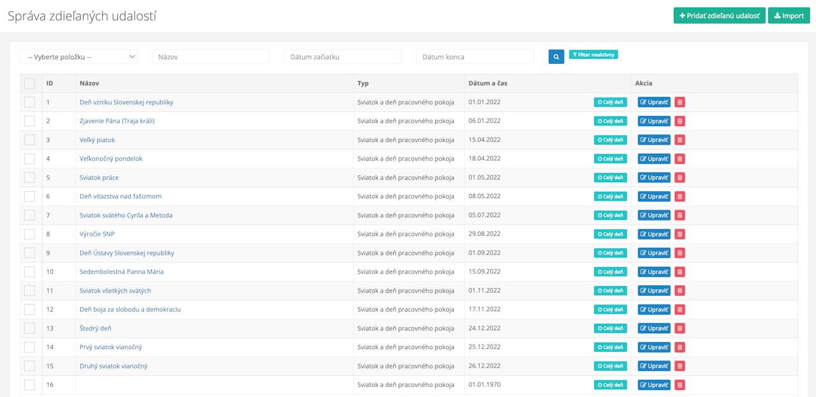The height and width of the screenshot is (397, 816).
Task: Open the Deň víťazstva nad fašizmom link
Action: click(120, 196)
